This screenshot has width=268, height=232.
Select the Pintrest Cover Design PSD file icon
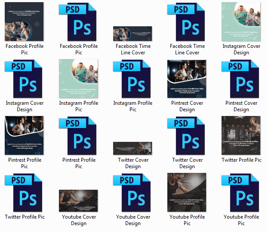click(x=241, y=79)
